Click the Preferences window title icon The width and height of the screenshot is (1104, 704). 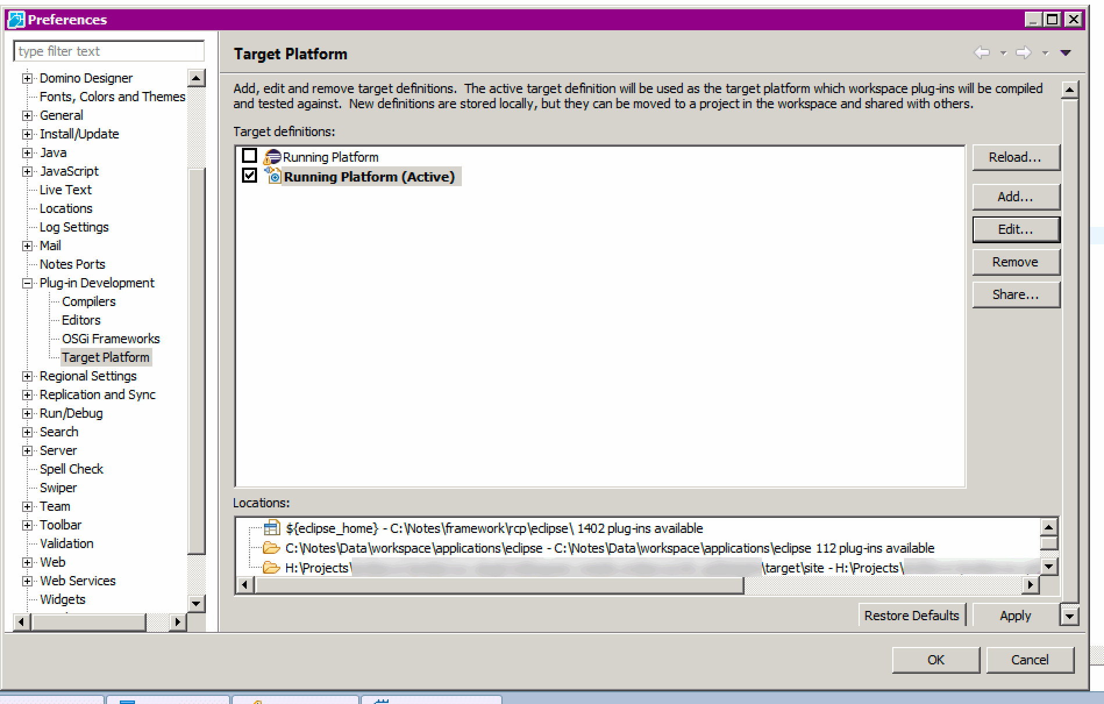click(16, 20)
